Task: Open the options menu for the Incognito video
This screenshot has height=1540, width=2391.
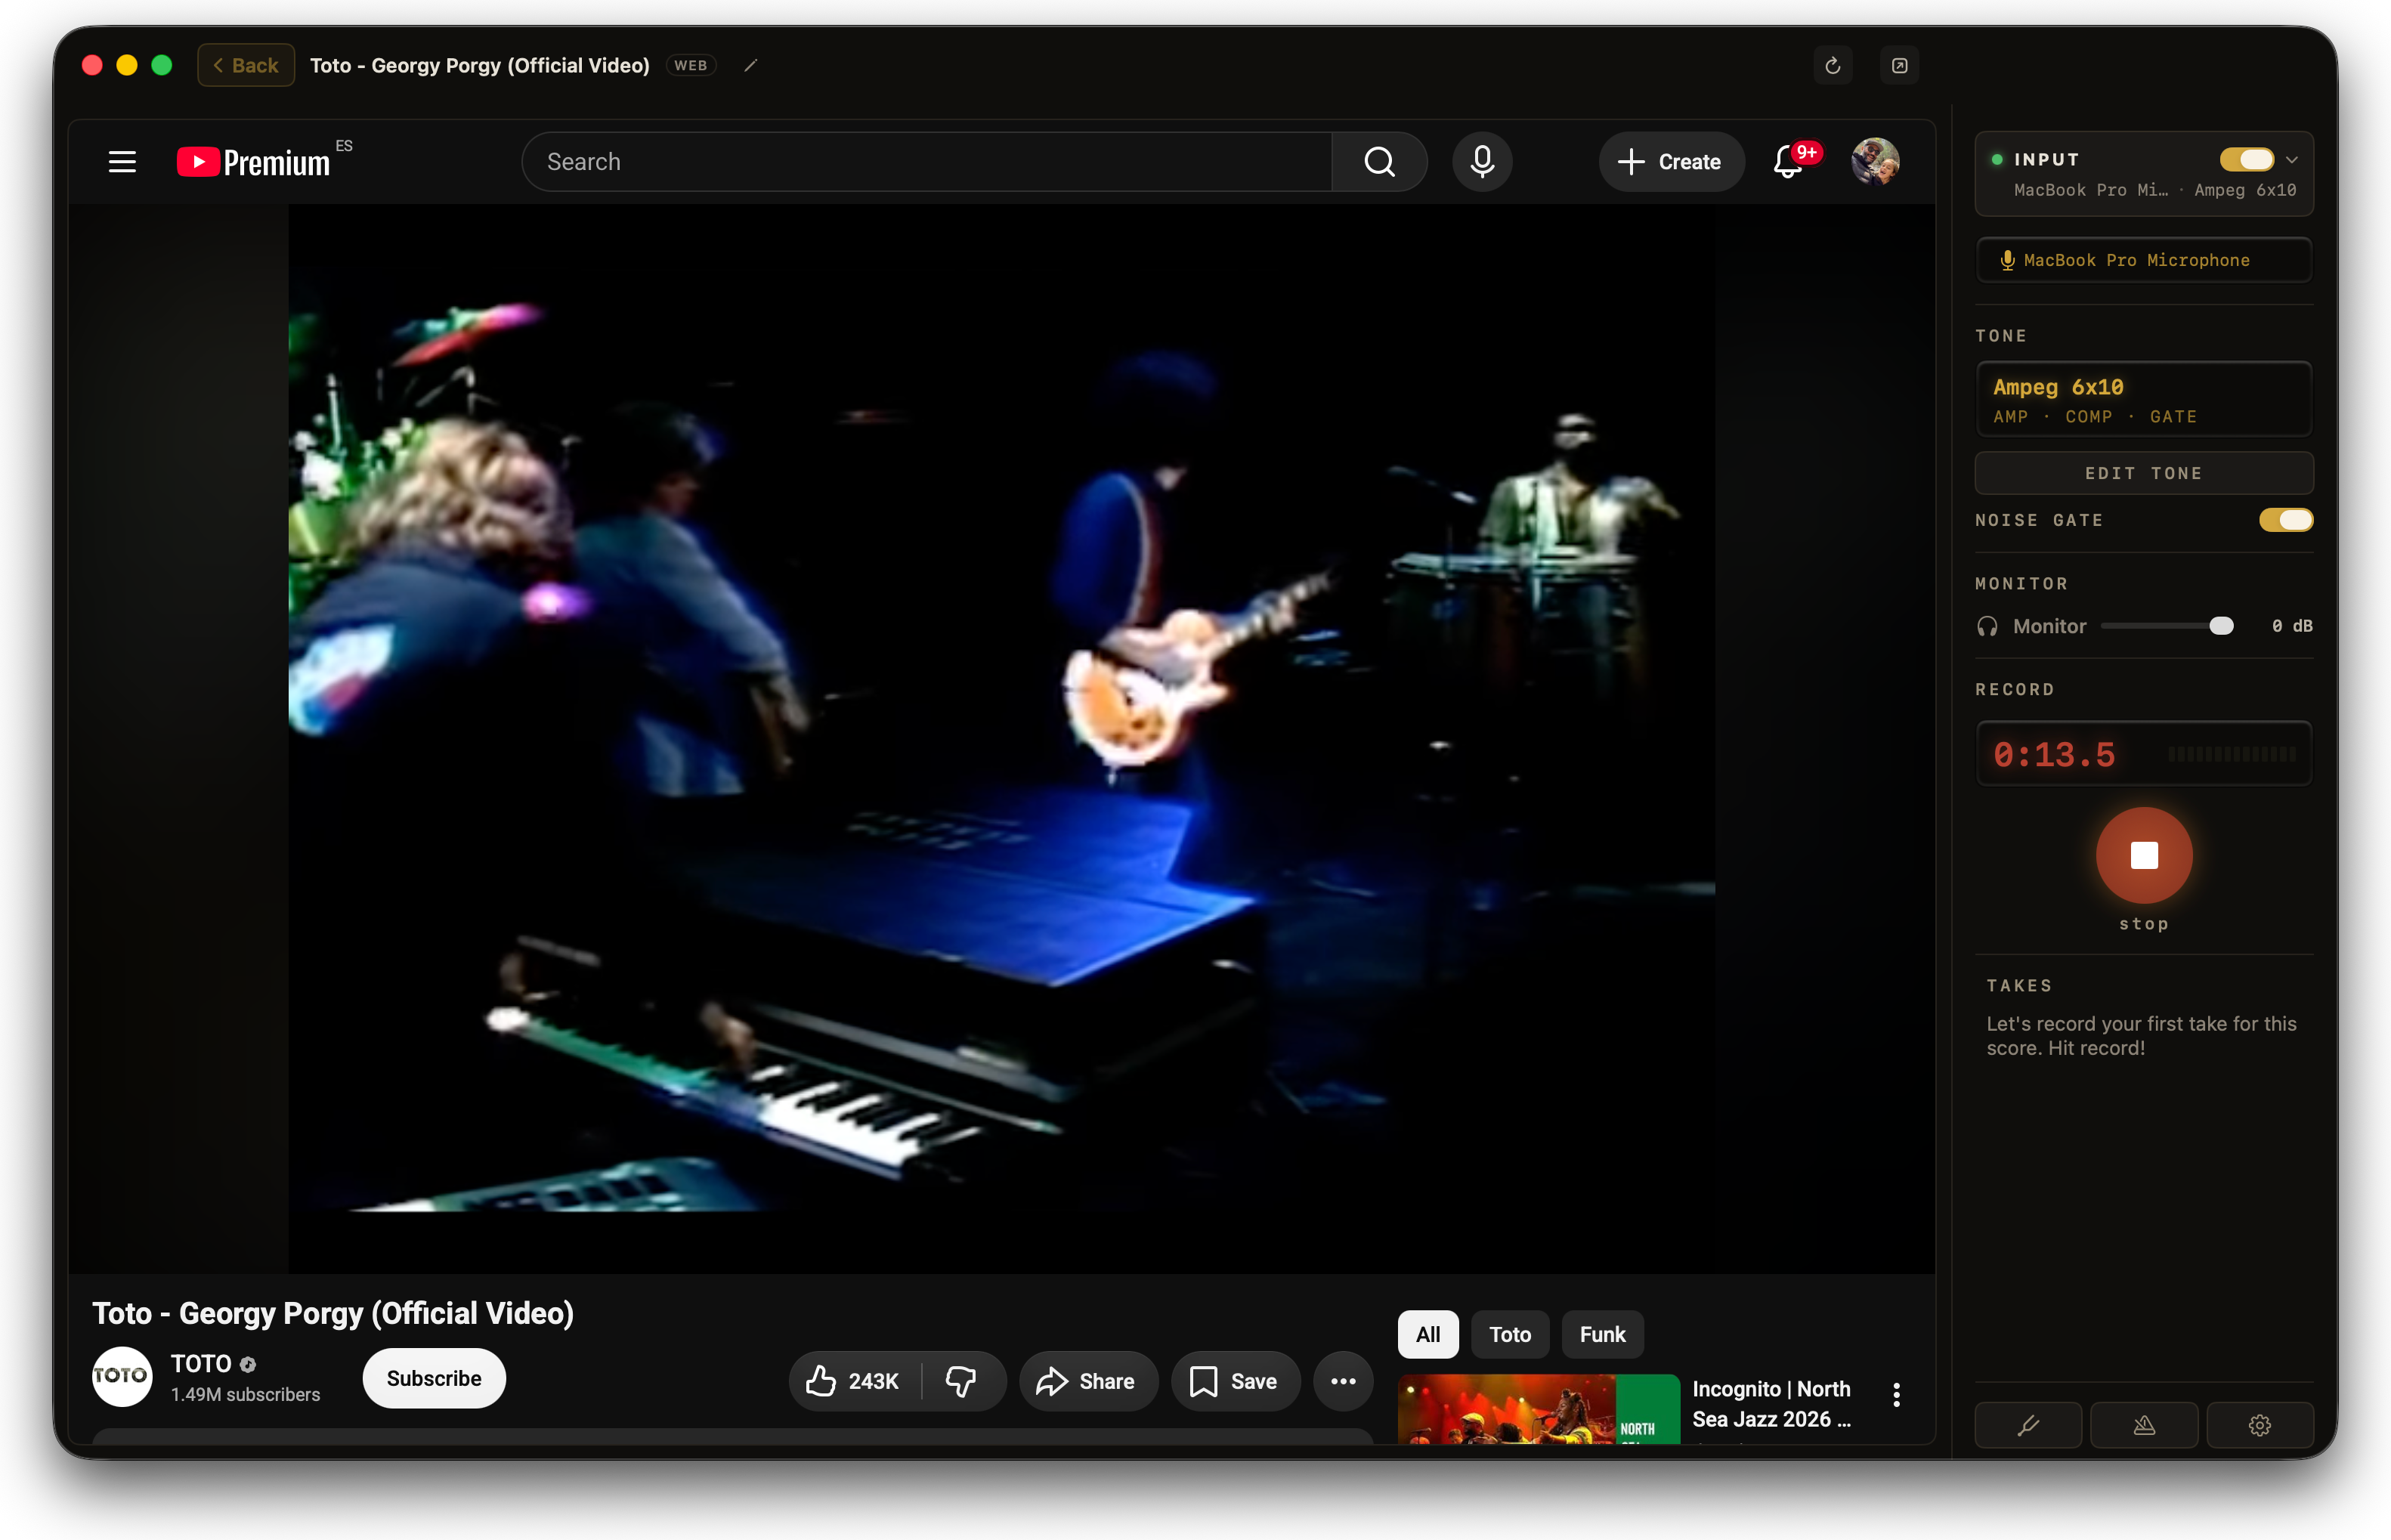Action: [1896, 1395]
